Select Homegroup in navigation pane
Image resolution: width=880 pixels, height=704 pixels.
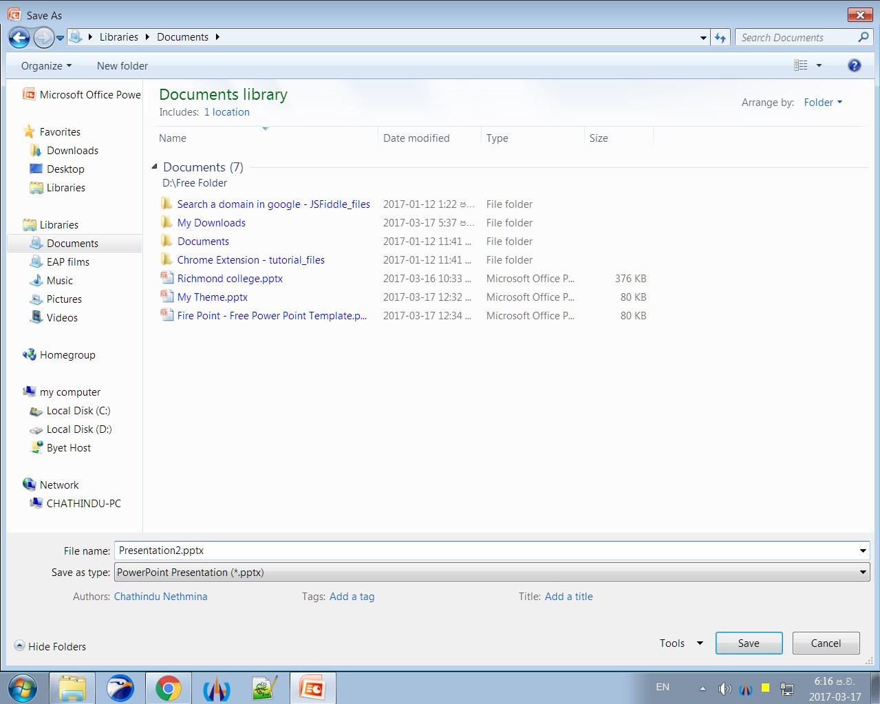pyautogui.click(x=59, y=355)
